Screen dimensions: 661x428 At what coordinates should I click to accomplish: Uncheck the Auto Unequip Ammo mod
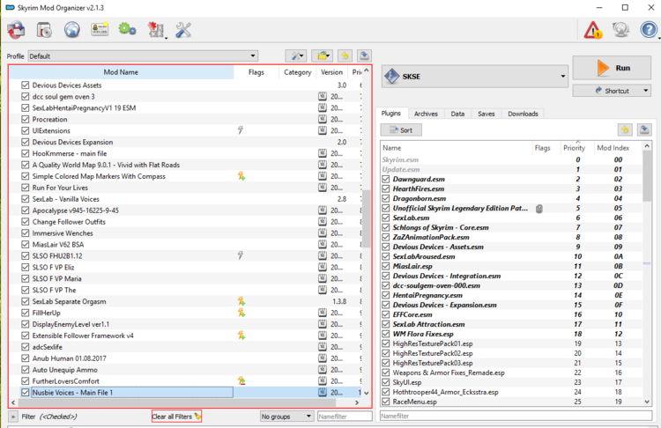point(26,370)
